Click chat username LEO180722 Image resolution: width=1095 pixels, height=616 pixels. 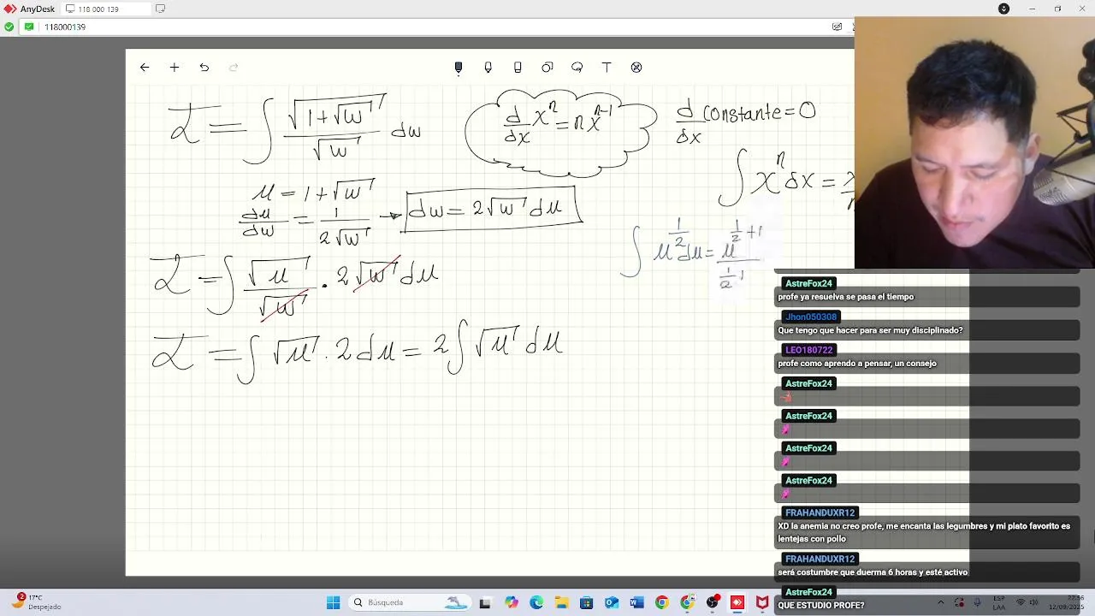(x=809, y=350)
